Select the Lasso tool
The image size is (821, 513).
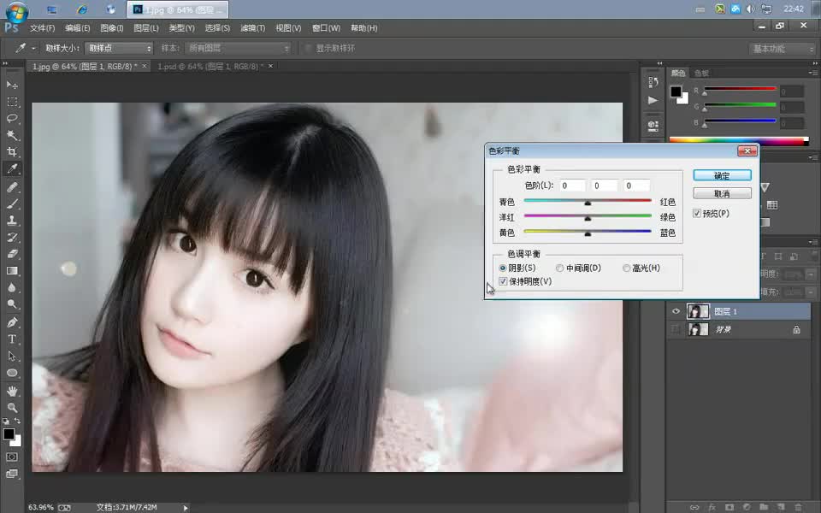pyautogui.click(x=11, y=119)
